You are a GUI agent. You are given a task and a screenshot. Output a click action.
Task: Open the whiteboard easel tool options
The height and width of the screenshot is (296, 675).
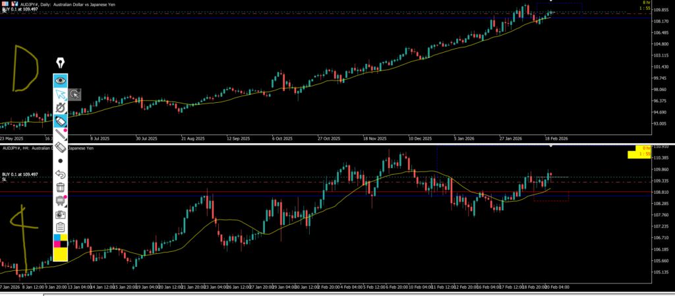click(x=60, y=200)
